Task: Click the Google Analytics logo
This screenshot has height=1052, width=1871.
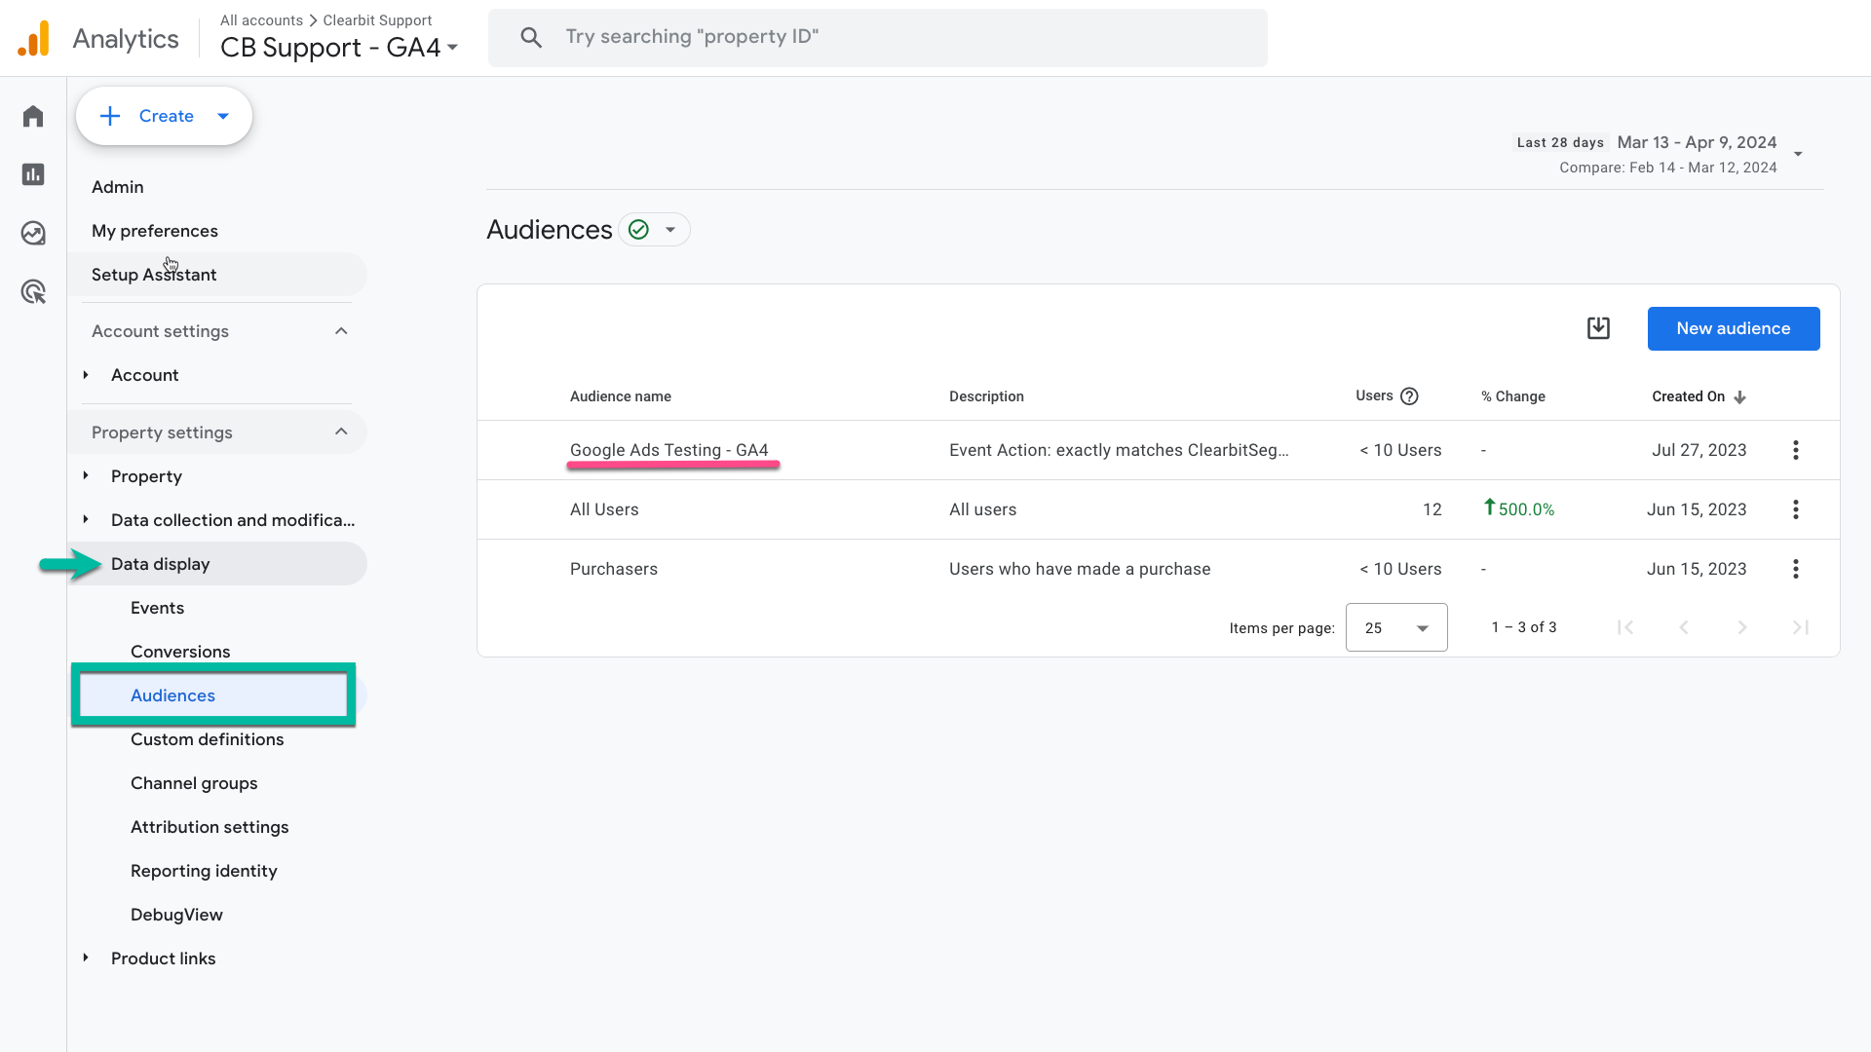Action: (x=34, y=39)
